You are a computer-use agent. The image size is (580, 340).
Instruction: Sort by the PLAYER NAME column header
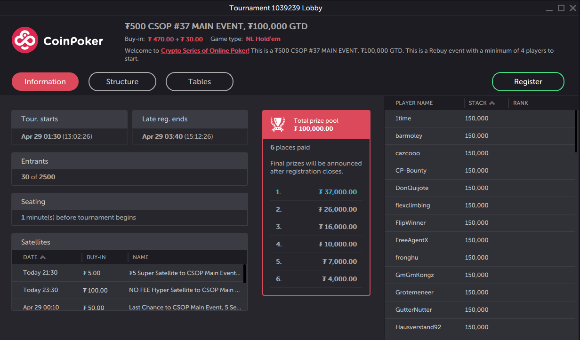[x=414, y=103]
